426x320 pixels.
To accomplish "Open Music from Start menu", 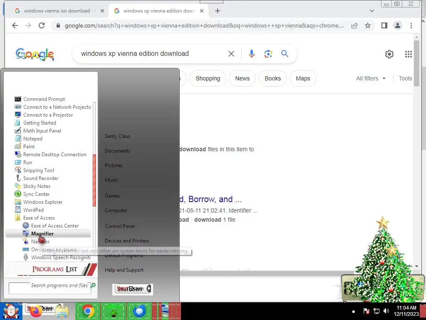I will pyautogui.click(x=111, y=180).
